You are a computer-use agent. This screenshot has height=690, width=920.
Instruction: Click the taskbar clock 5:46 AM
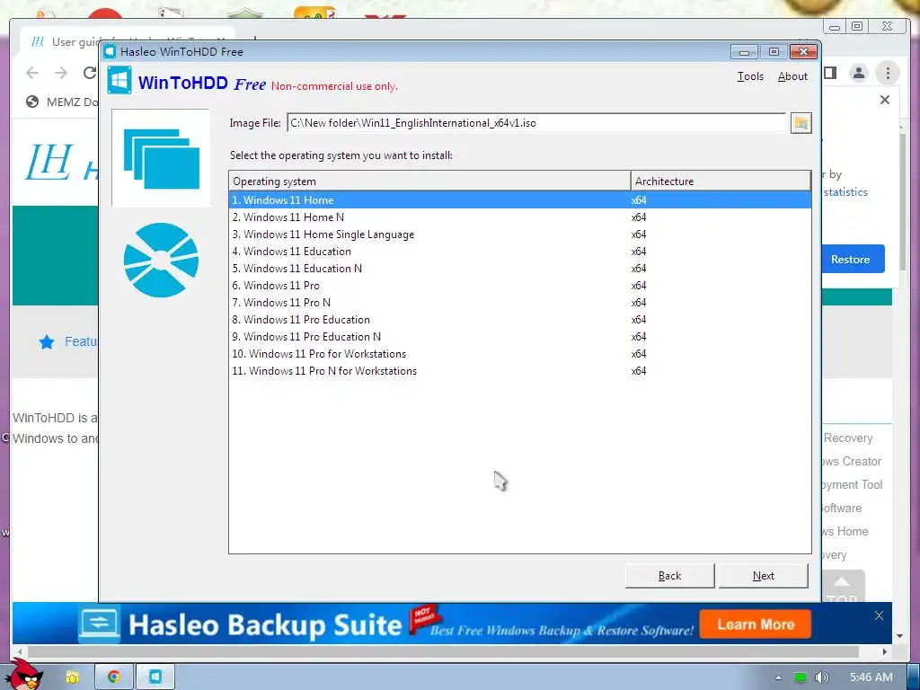(x=871, y=677)
